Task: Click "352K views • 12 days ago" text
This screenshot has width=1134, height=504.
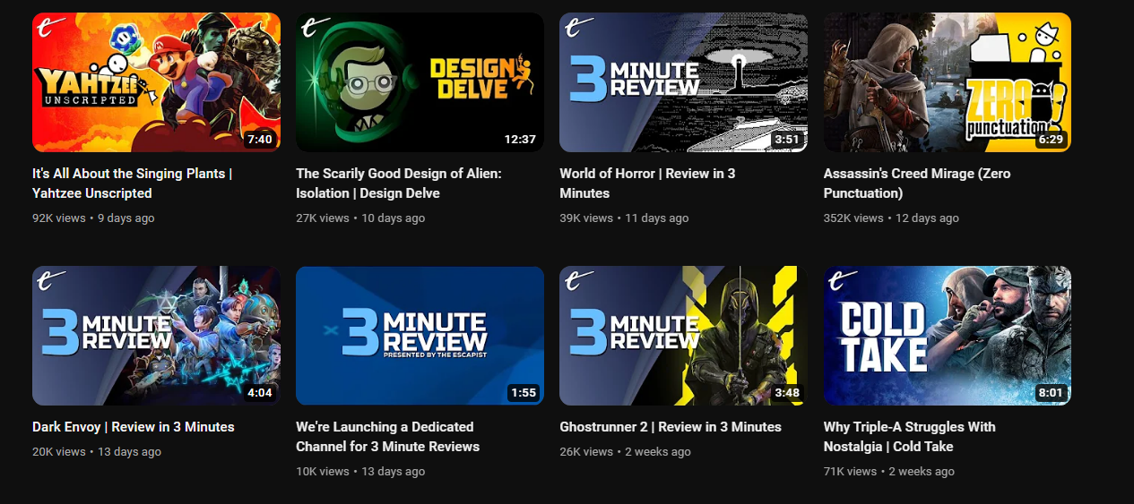Action: pyautogui.click(x=891, y=218)
